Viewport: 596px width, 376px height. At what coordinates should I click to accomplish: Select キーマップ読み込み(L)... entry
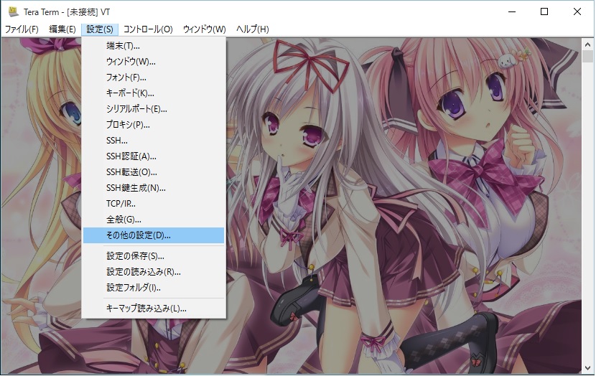coord(154,309)
